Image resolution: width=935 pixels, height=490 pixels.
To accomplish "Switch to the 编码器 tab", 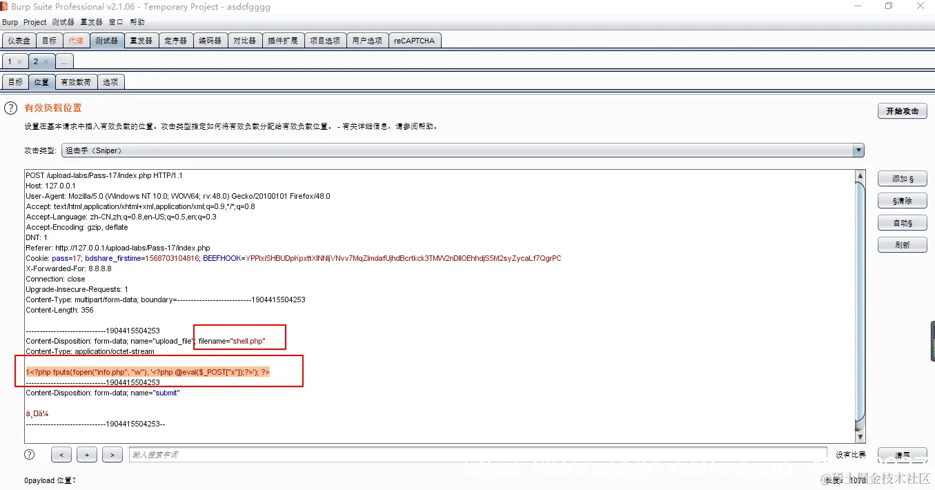I will click(x=210, y=41).
